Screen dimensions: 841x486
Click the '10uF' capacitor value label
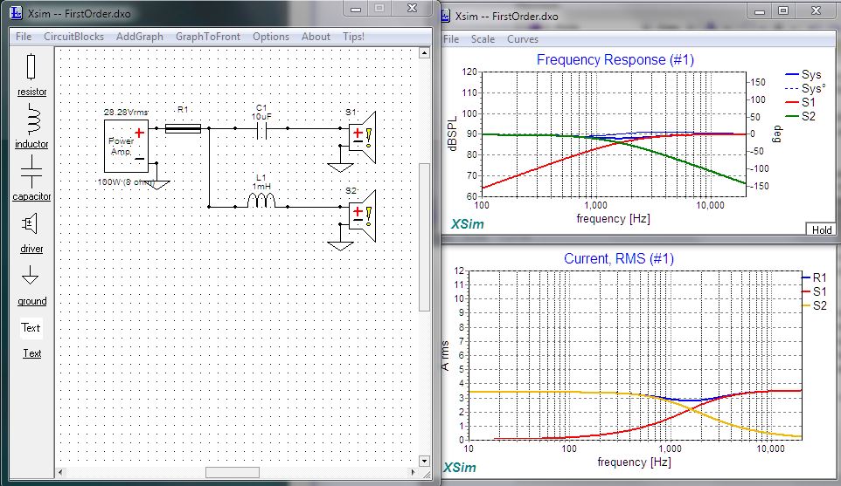pos(261,116)
